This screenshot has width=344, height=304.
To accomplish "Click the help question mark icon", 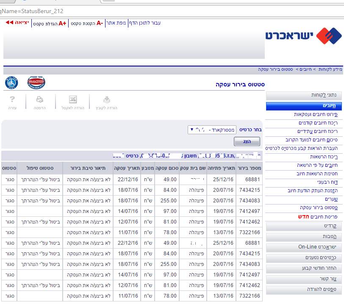I will (12, 99).
